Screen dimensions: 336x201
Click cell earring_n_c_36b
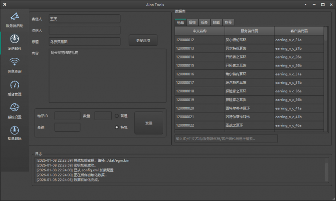[x=299, y=100]
